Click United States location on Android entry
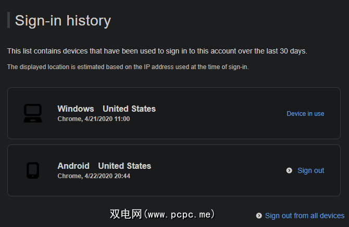Image resolution: width=349 pixels, height=227 pixels. pos(124,166)
